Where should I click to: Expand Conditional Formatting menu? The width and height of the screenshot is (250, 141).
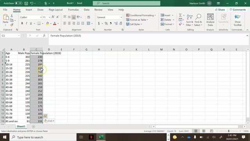tap(141, 15)
